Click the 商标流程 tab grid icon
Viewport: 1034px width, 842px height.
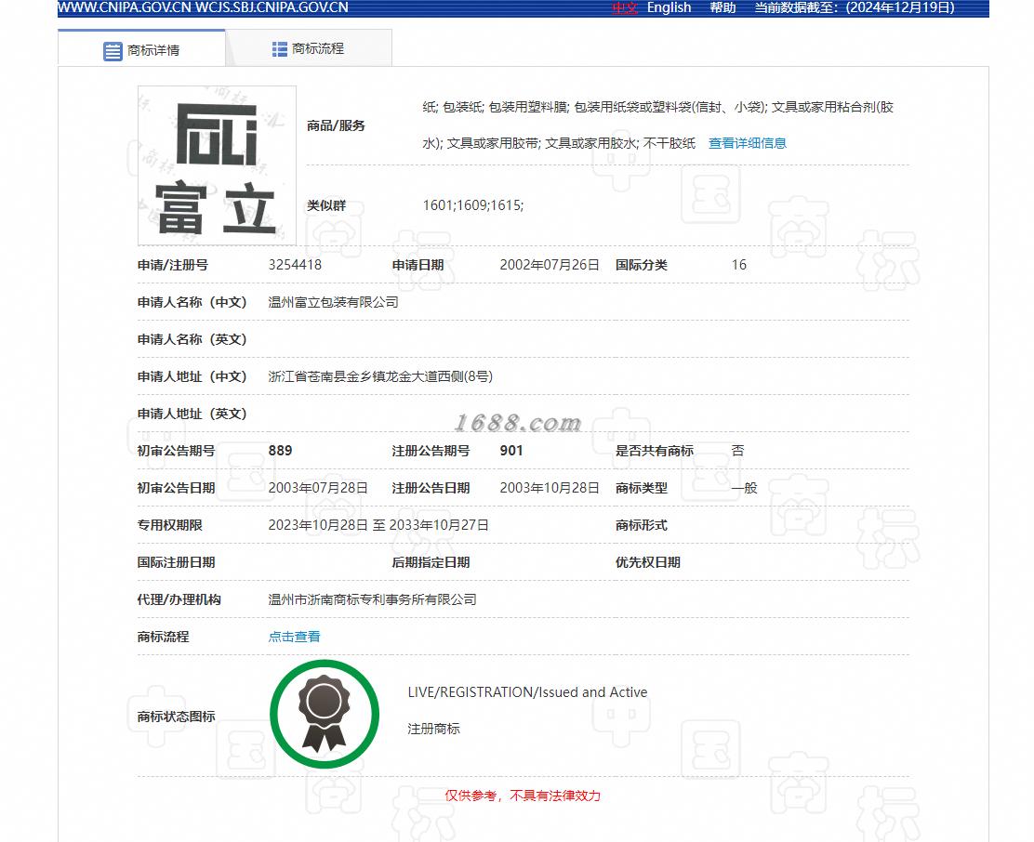point(280,48)
